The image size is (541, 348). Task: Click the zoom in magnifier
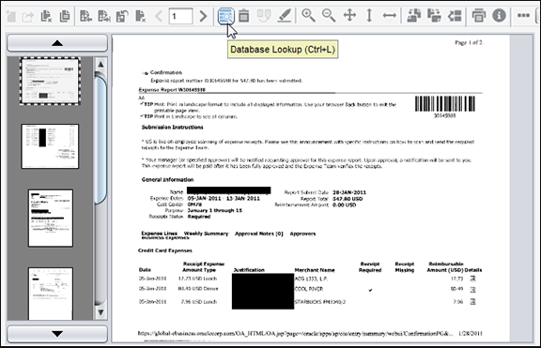308,16
